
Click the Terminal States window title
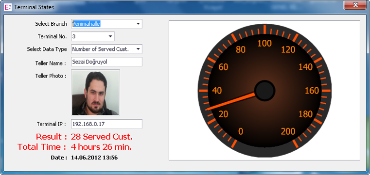tap(34, 7)
